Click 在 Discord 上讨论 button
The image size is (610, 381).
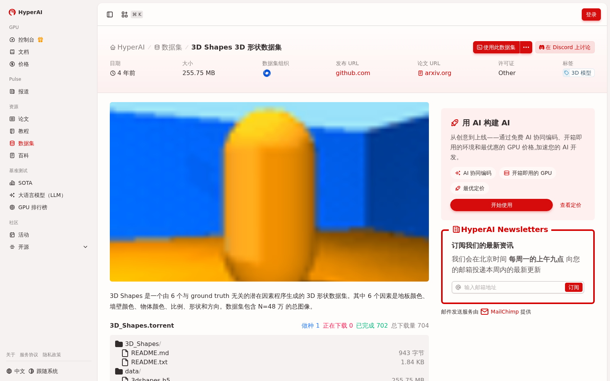coord(565,47)
